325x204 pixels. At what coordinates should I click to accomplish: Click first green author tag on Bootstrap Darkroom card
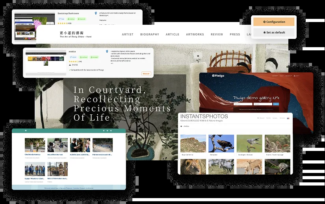pos(71,19)
